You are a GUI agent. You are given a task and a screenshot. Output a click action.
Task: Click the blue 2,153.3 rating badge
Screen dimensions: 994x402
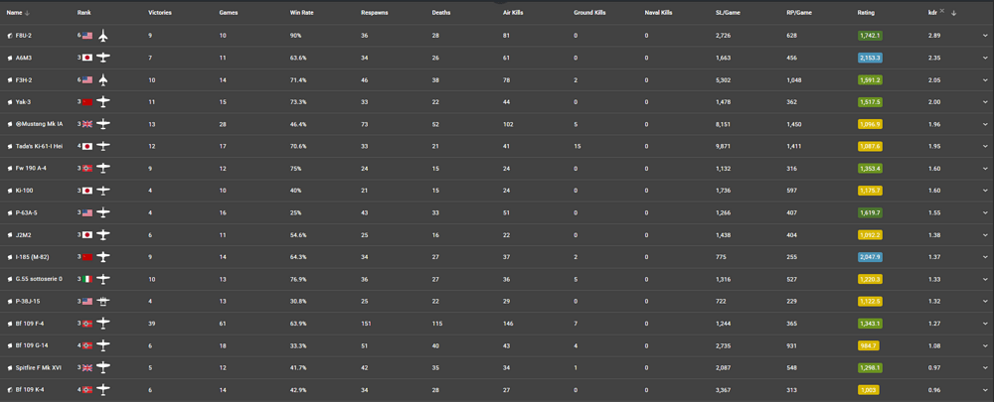870,58
